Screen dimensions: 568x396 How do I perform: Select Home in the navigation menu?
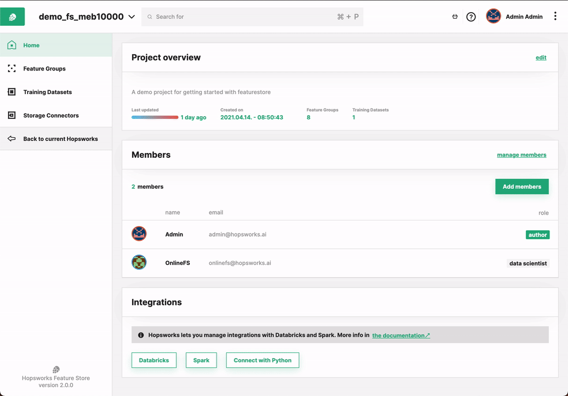(x=31, y=45)
